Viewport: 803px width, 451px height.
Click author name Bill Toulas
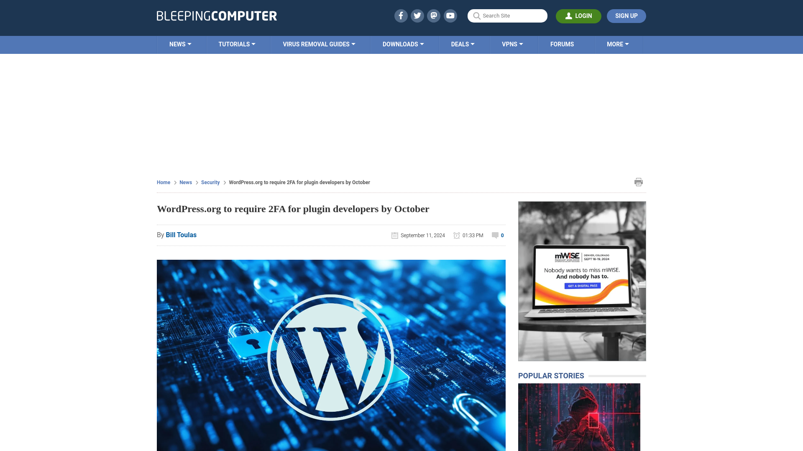coord(181,235)
